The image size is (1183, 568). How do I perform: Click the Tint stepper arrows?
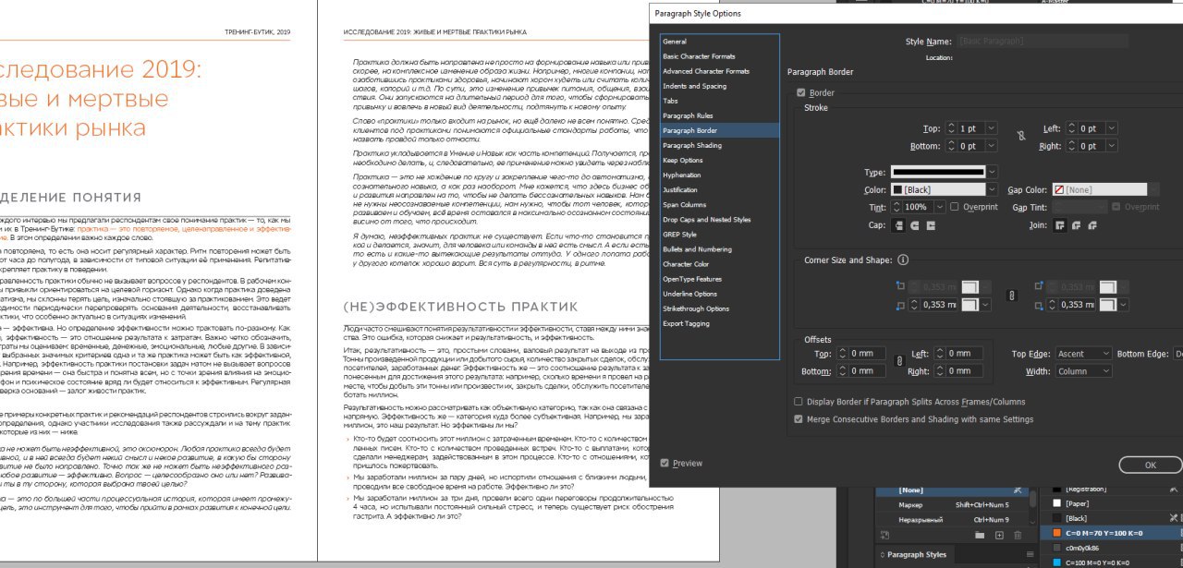click(896, 207)
